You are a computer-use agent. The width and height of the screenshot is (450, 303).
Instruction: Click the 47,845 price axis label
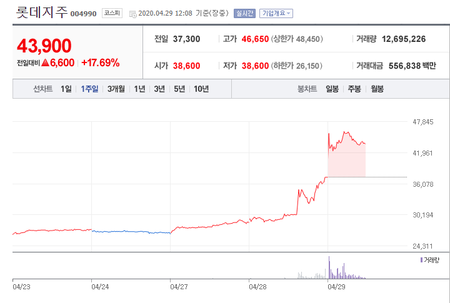423,122
